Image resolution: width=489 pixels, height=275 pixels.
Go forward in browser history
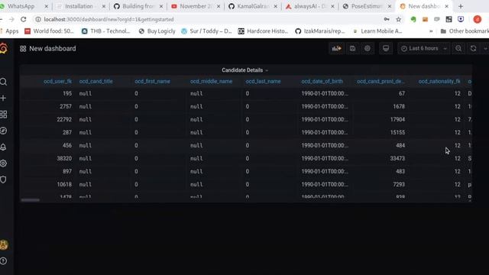pos(11,19)
